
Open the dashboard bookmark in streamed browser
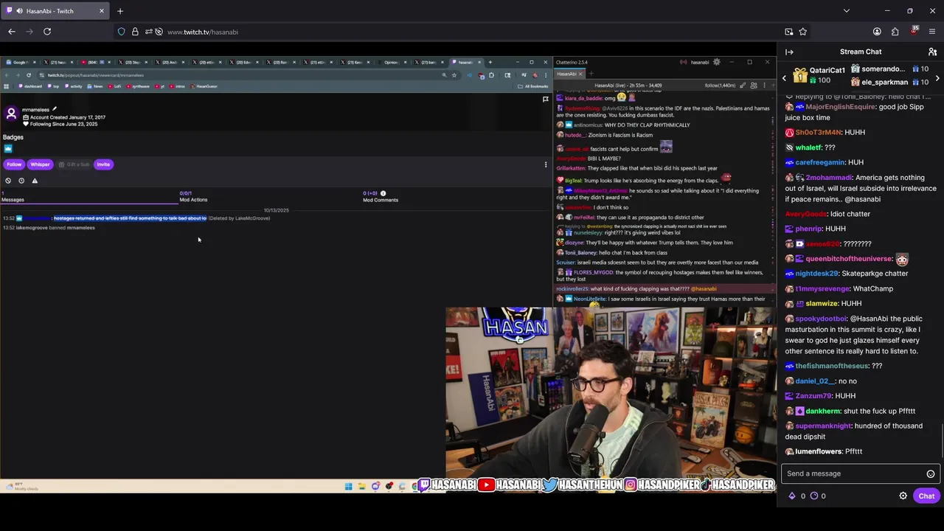click(30, 86)
